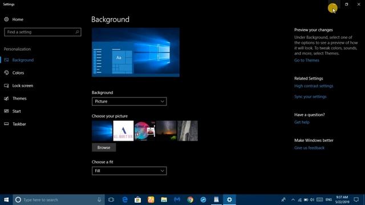This screenshot has height=205, width=365.
Task: Open the Go to Themes link
Action: [307, 60]
